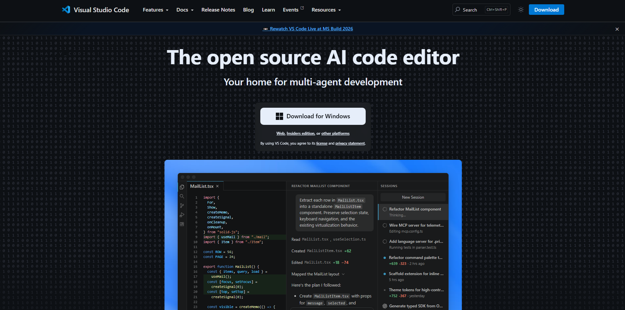Image resolution: width=625 pixels, height=310 pixels.
Task: Open the privacy statement link
Action: [x=350, y=143]
